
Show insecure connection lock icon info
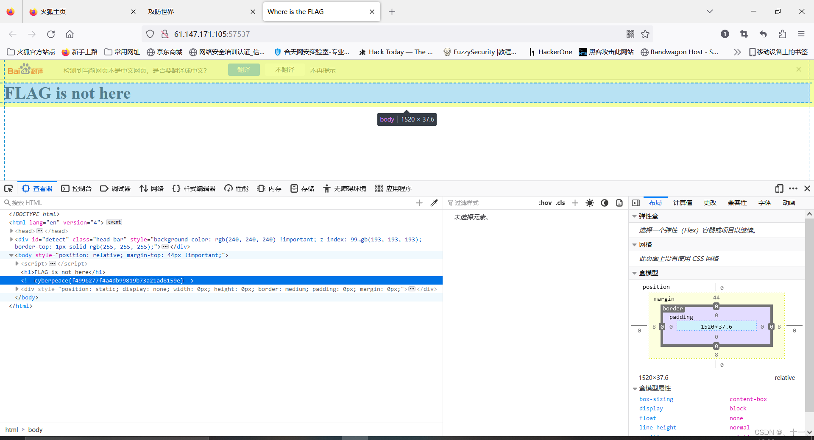click(x=165, y=34)
